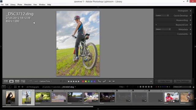
Task: Open the File menu
Action: point(2,5)
